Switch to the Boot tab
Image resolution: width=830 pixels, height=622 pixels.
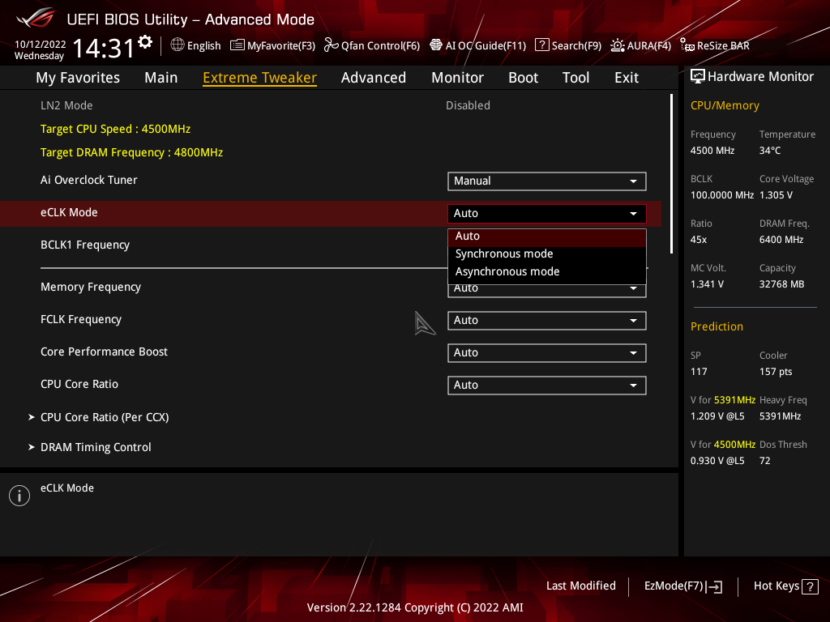523,78
